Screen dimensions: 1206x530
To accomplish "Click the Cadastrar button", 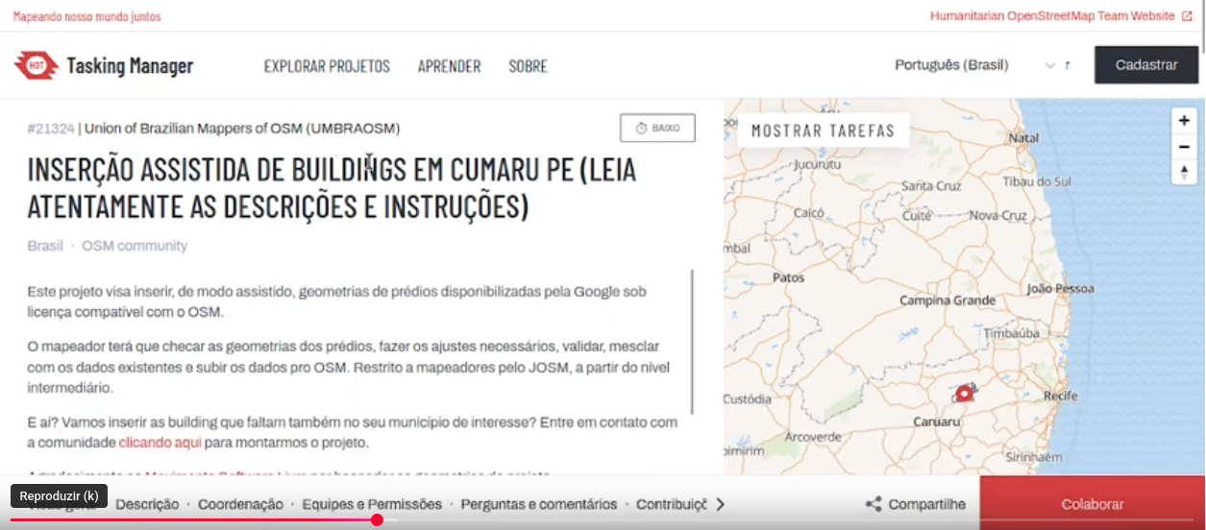I will coord(1146,65).
